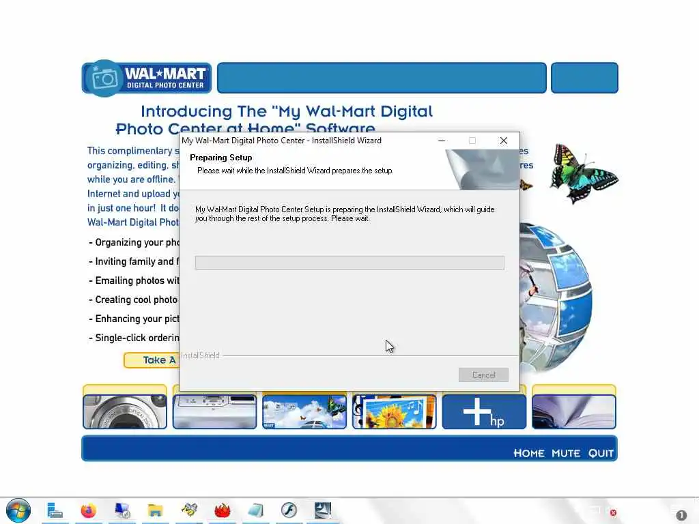Open the HP plus thumbnail
This screenshot has height=524, width=699.
[x=484, y=411]
